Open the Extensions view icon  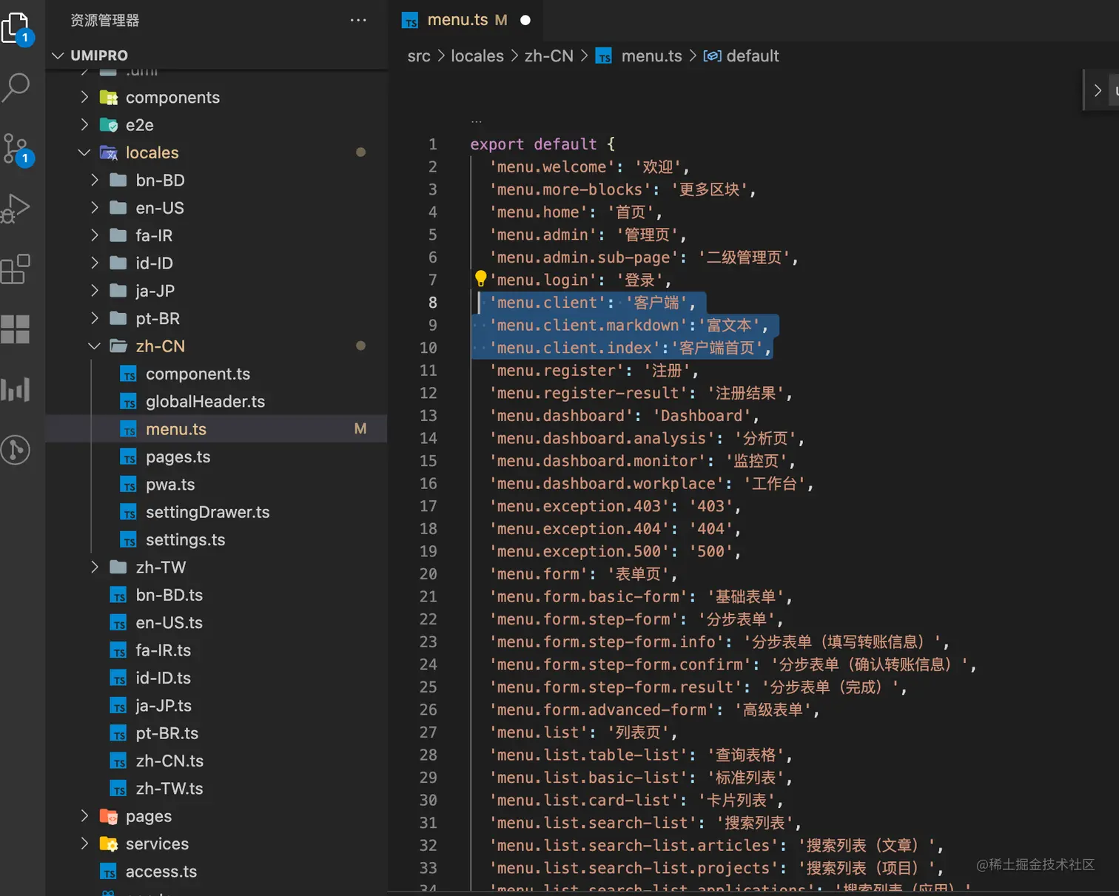pos(16,269)
